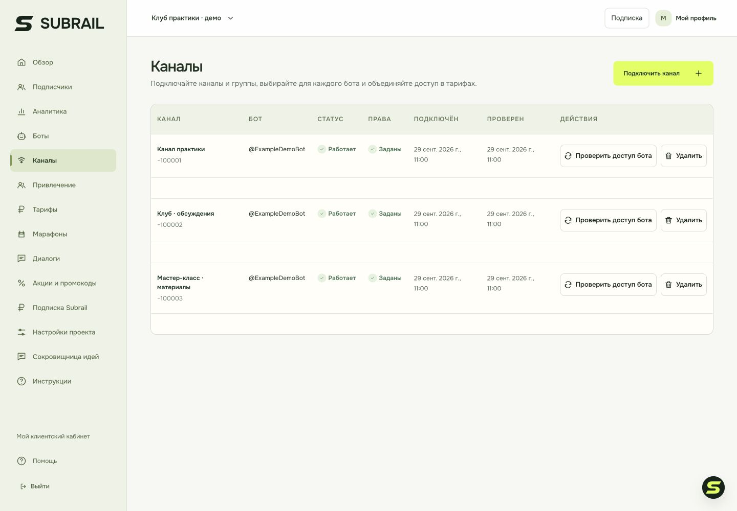737x511 pixels.
Task: Click the Настройки проекта sliders icon
Action: pos(21,332)
